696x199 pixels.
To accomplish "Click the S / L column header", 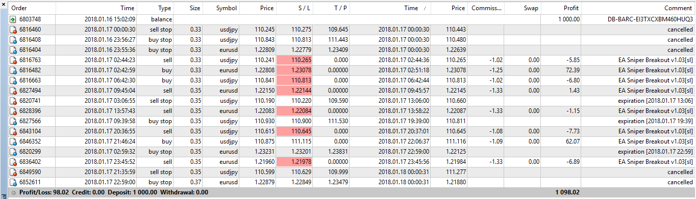I will click(x=294, y=8).
